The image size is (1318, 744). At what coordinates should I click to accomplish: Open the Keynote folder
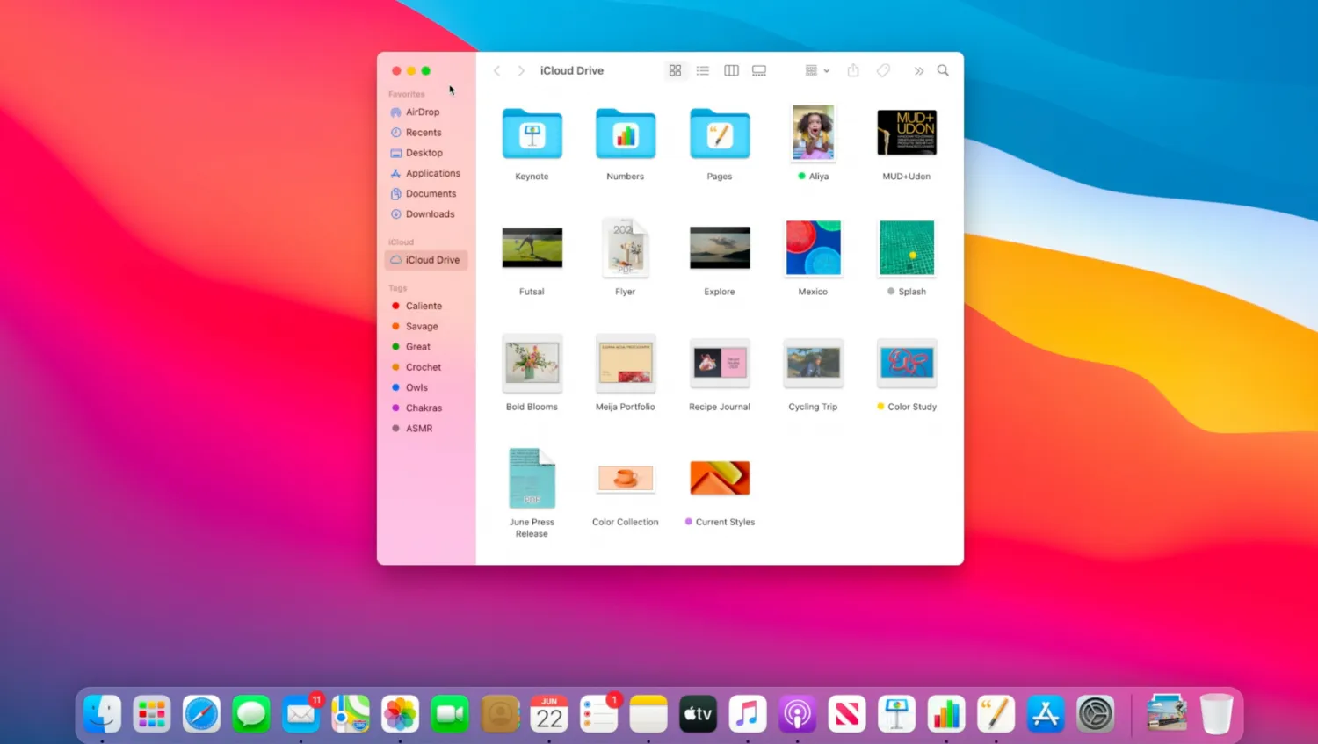[532, 134]
